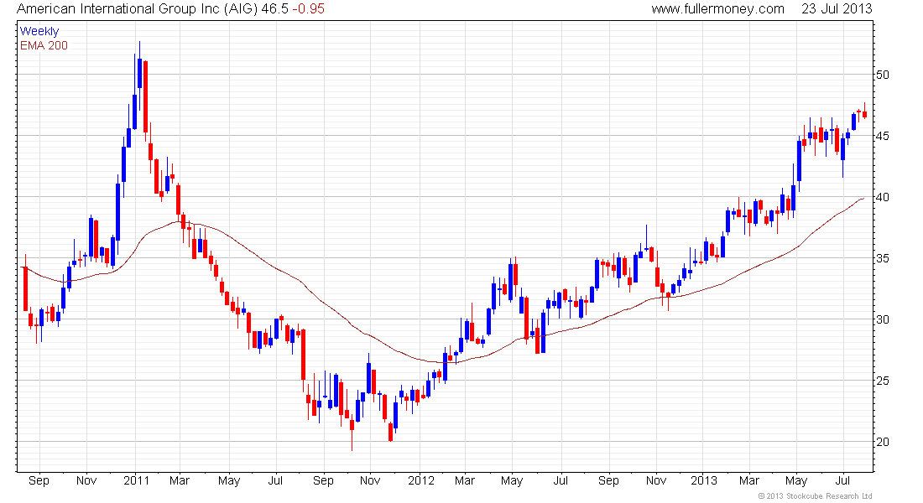This screenshot has height=503, width=923.
Task: Click the 40 price axis label
Action: pyautogui.click(x=883, y=197)
